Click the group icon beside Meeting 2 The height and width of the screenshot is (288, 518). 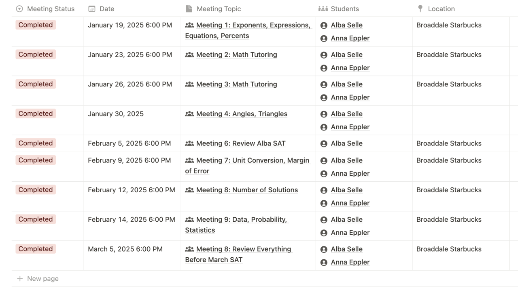[x=189, y=55]
